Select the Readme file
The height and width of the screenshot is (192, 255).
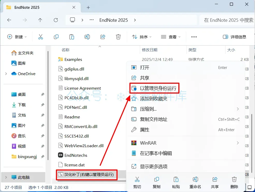(69, 117)
